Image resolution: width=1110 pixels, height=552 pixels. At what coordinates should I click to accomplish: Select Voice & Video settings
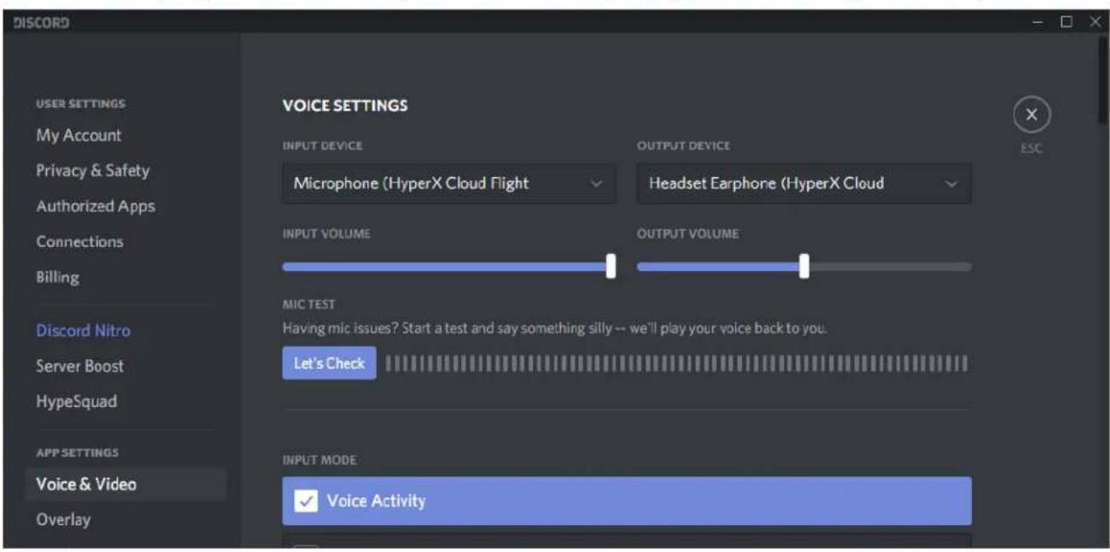tap(125, 484)
